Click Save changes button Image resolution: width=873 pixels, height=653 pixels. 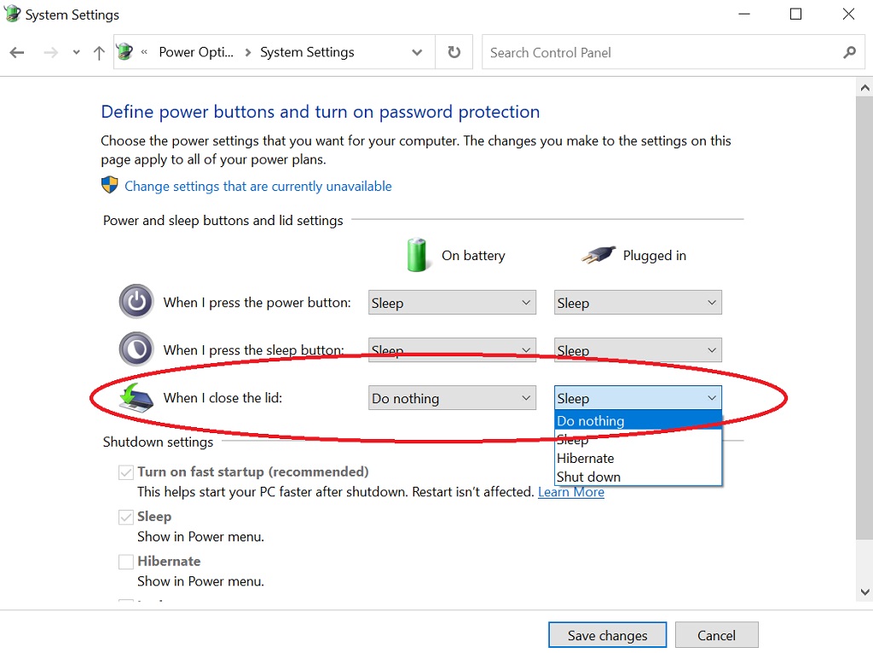607,635
